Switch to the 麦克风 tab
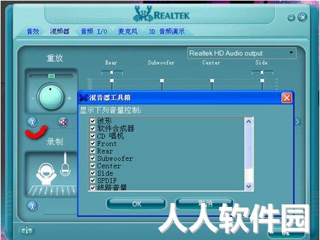 tap(127, 32)
